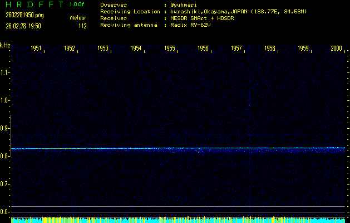This screenshot has height=223, width=350.
Task: Jump to the 1953 time marker
Action: tap(103, 49)
